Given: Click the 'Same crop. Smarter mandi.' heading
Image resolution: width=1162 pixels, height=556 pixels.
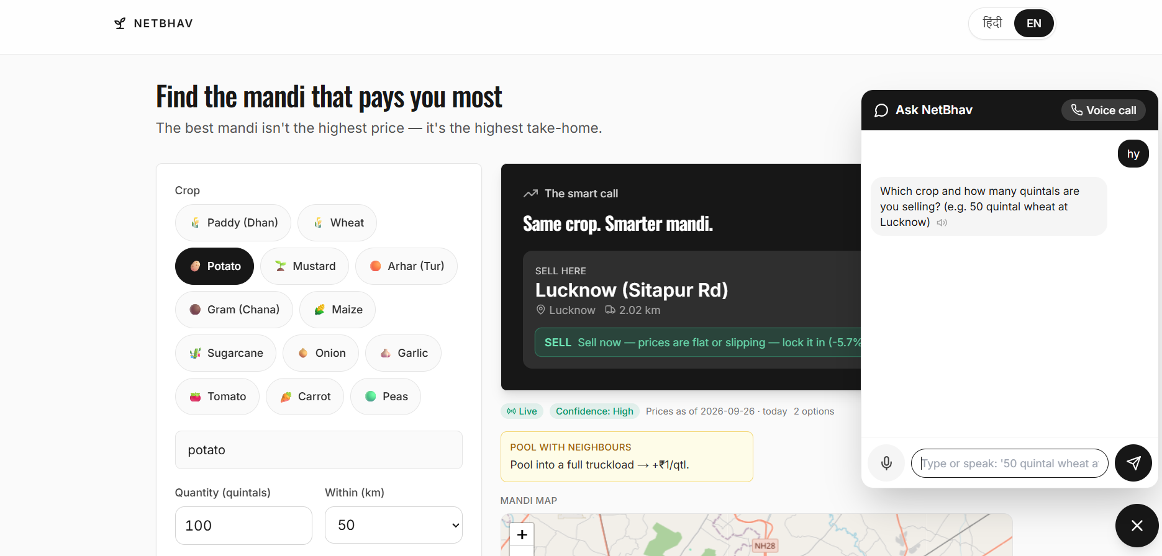Looking at the screenshot, I should click(x=618, y=223).
